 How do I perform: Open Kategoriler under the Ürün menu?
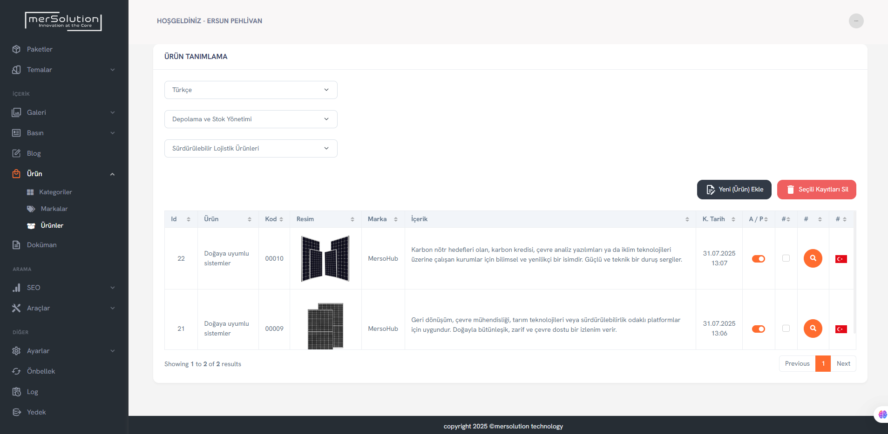point(55,192)
